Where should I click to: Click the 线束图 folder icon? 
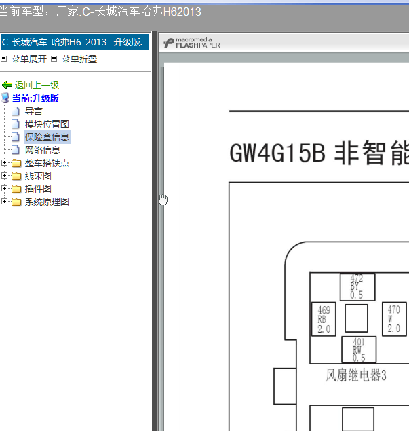tap(16, 176)
